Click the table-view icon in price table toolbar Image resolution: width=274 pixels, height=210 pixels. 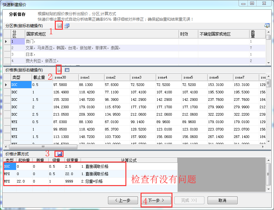pyautogui.click(x=67, y=69)
